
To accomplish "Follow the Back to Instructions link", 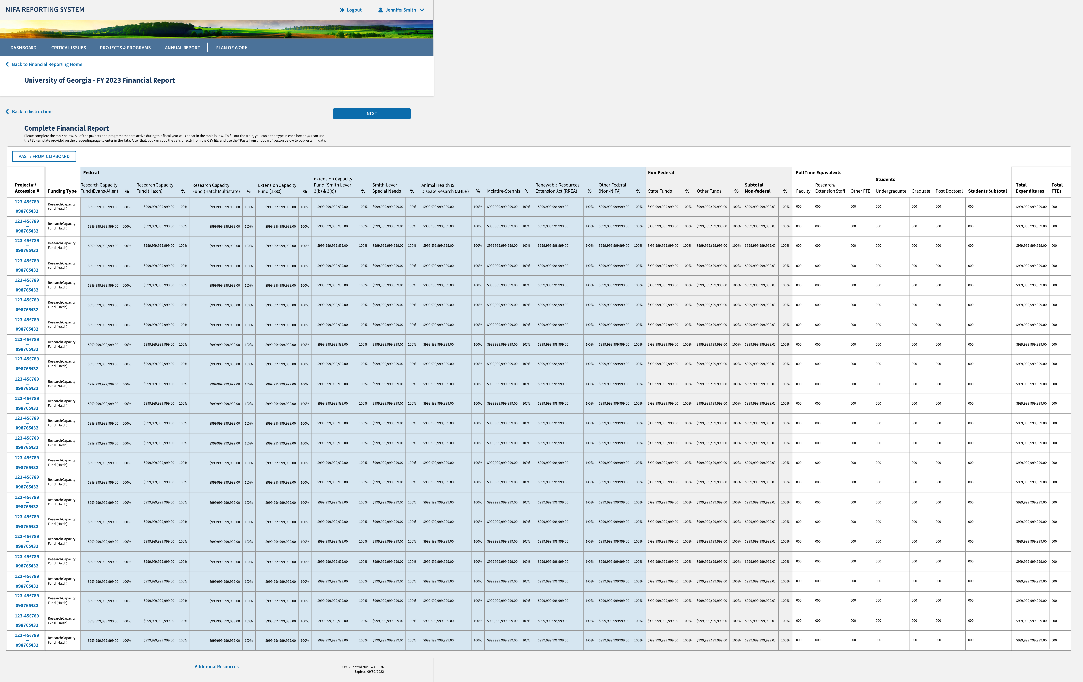I will pos(32,112).
